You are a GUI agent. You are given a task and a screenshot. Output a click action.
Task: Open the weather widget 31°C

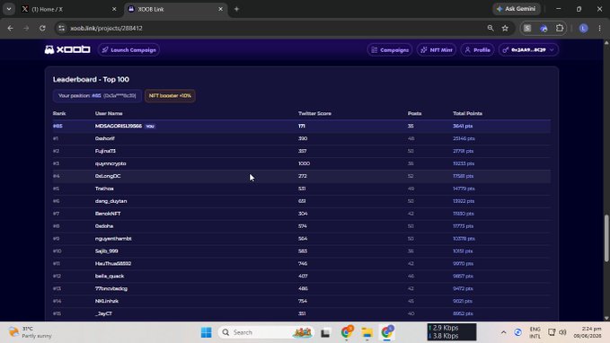click(31, 332)
